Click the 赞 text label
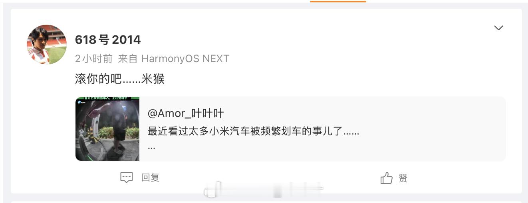The height and width of the screenshot is (203, 528). 403,178
